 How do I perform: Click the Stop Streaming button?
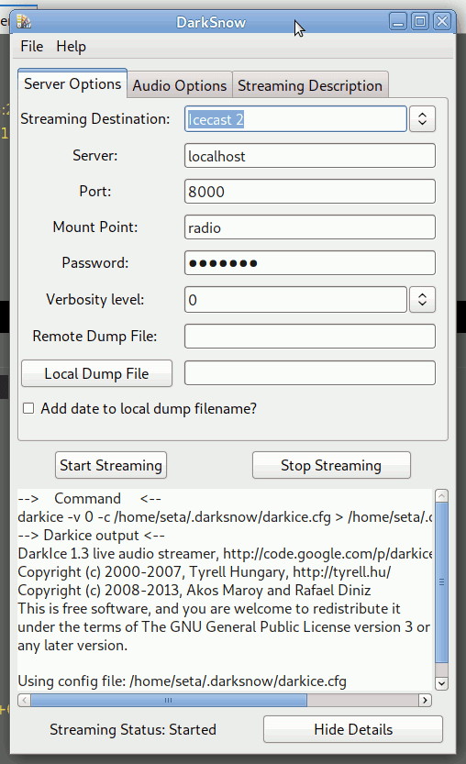pos(331,465)
